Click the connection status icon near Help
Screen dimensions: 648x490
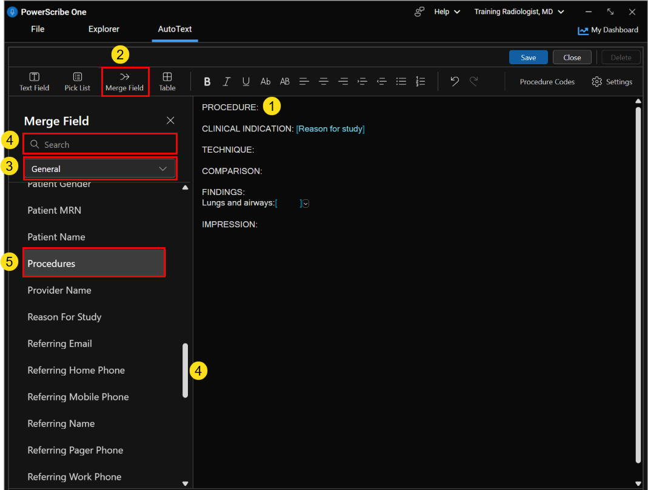tap(419, 12)
